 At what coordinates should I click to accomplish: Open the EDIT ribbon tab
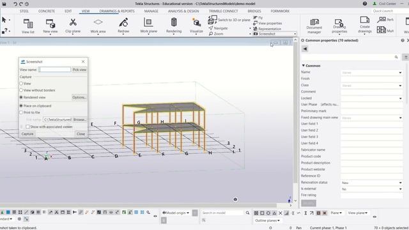pyautogui.click(x=68, y=11)
